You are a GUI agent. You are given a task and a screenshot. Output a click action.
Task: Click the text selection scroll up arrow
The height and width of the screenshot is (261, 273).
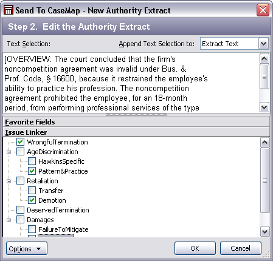point(264,59)
